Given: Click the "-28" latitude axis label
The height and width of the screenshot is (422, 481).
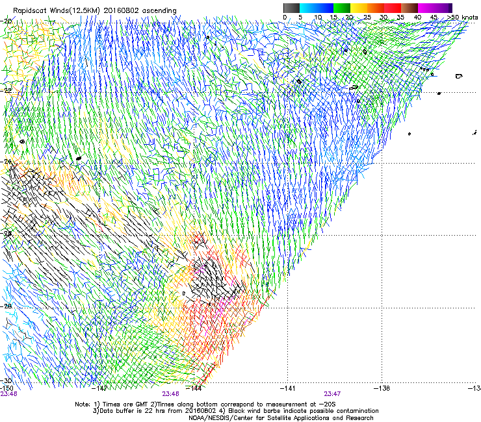Looking at the screenshot, I should 6,306.
